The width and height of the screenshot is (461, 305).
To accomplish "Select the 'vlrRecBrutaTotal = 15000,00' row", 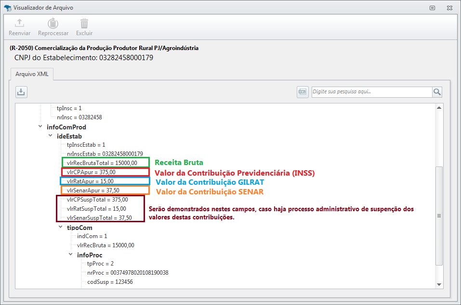I will (x=102, y=163).
